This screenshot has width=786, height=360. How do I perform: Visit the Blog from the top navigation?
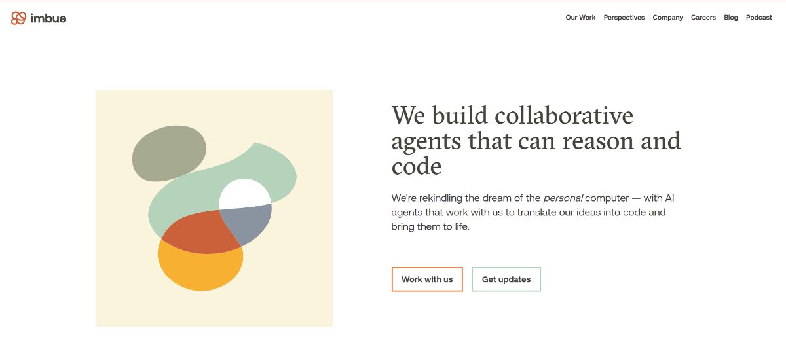click(731, 18)
